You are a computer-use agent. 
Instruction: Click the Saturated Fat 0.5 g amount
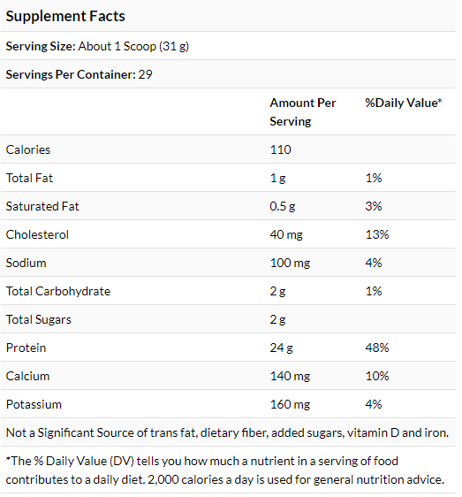coord(282,206)
